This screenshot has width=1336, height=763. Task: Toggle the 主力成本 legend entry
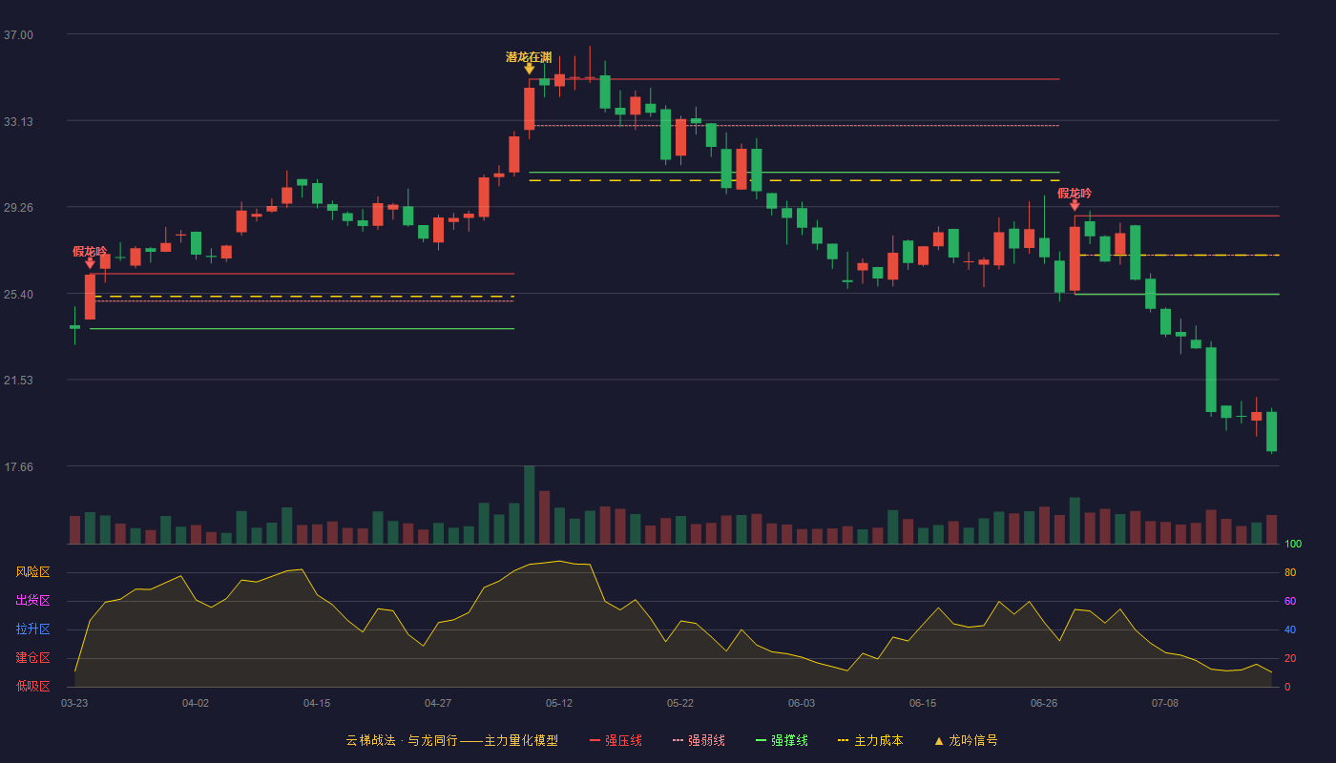(x=869, y=740)
